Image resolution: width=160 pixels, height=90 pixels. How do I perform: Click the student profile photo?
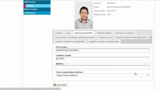pyautogui.click(x=84, y=15)
